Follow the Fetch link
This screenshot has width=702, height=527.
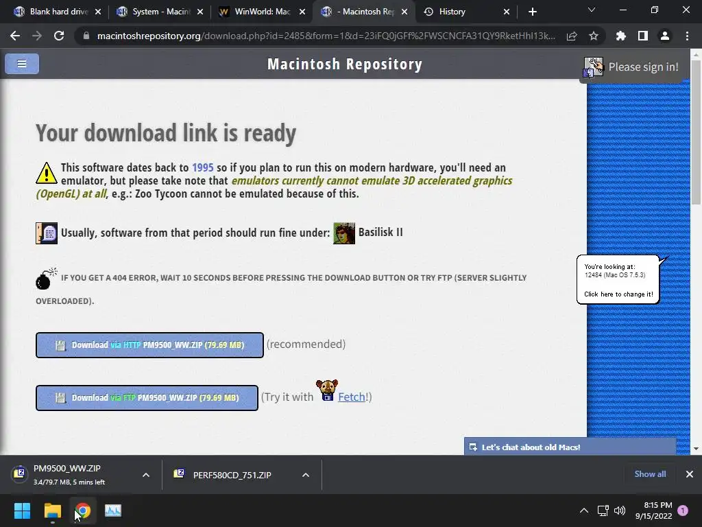pos(352,397)
